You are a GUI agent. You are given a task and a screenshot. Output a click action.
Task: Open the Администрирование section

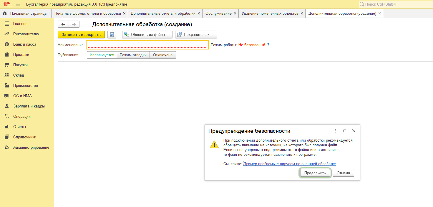31,147
